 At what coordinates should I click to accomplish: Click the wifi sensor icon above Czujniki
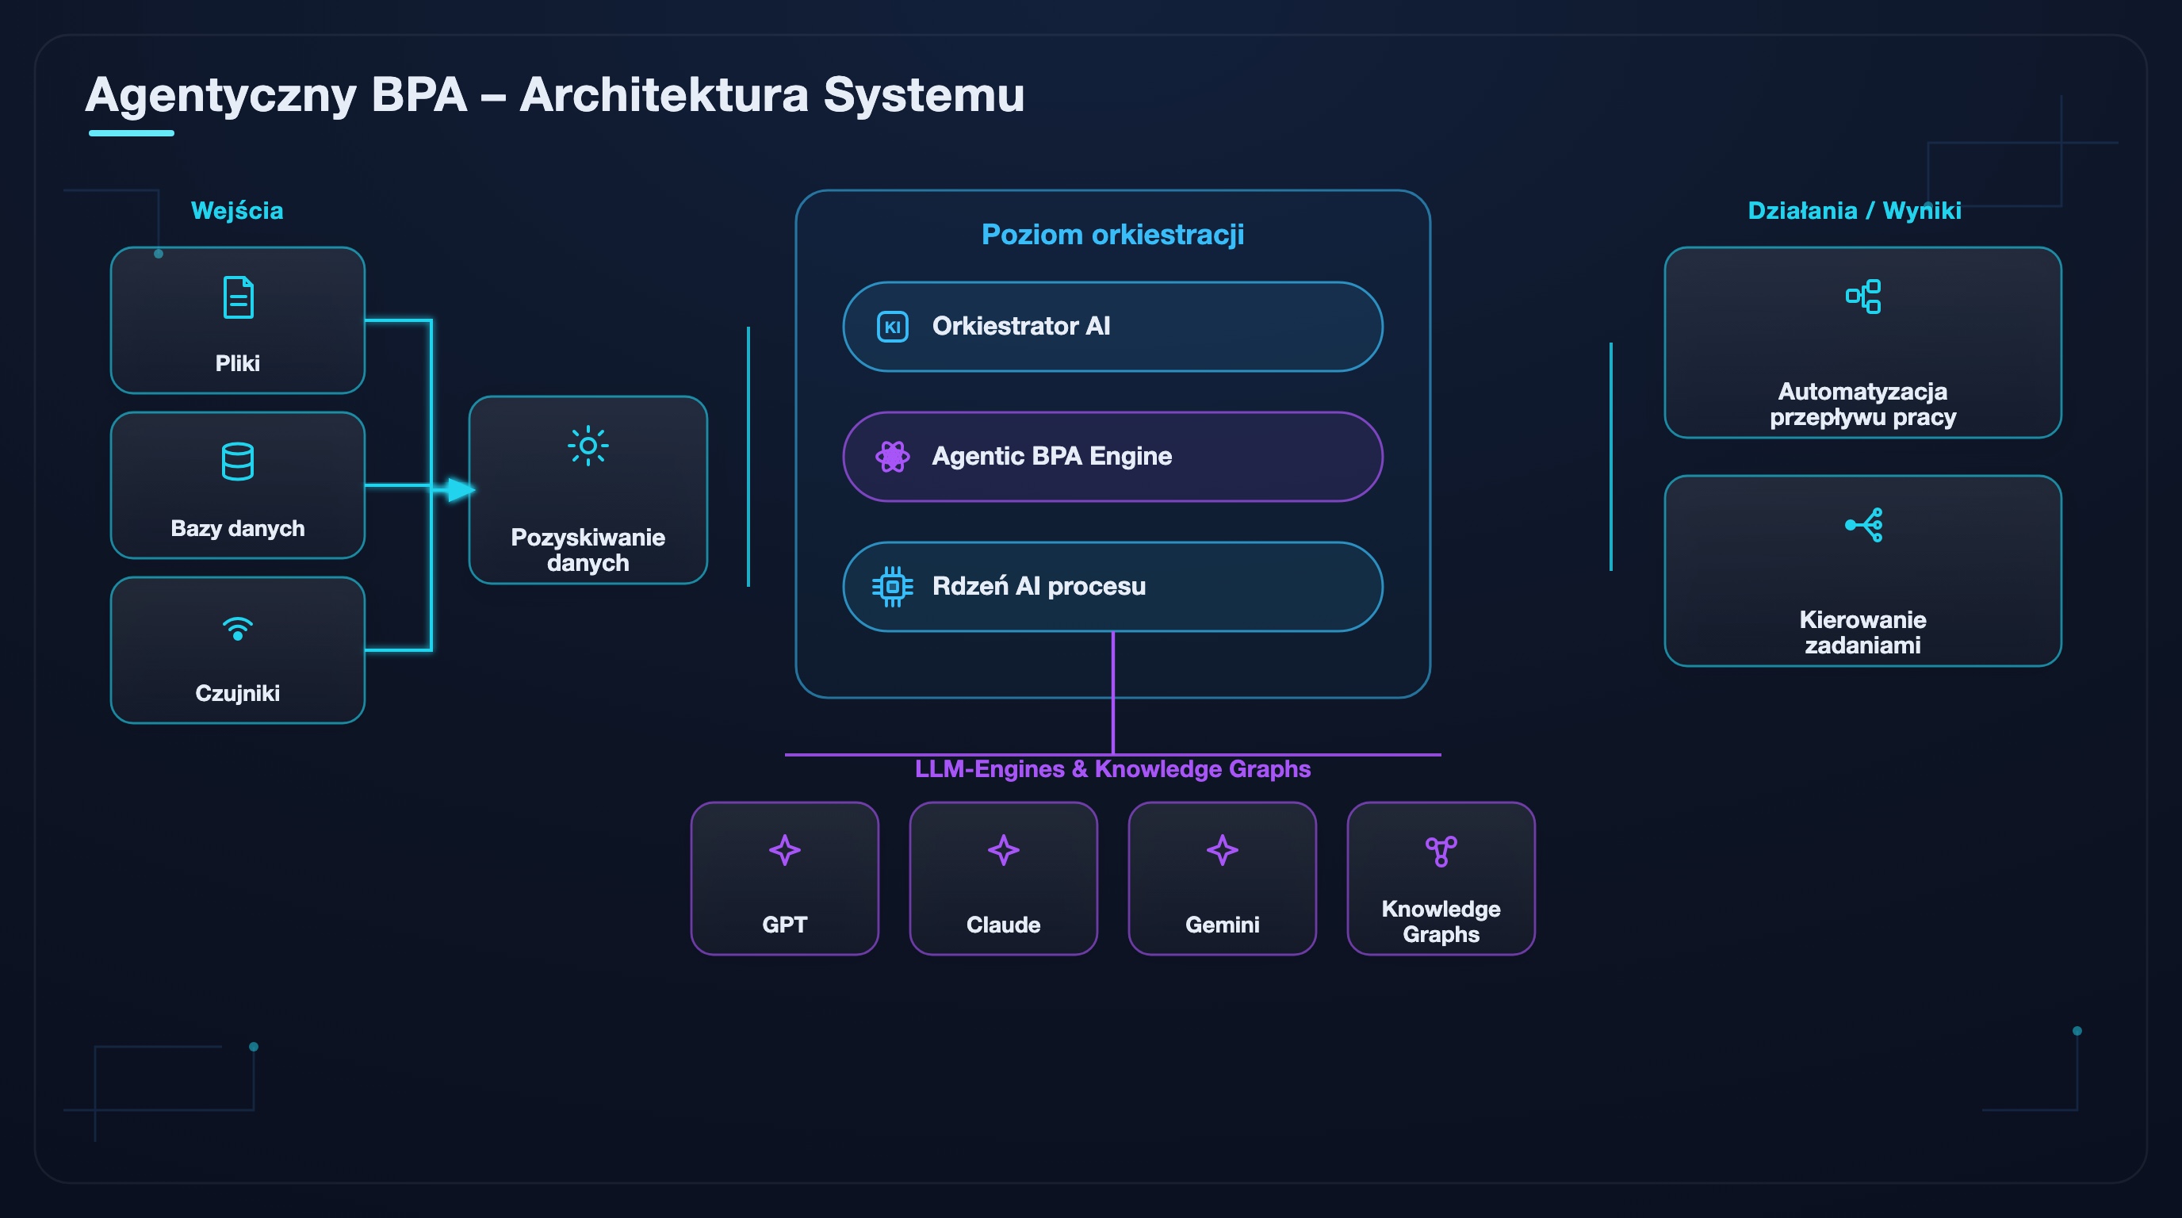point(238,629)
